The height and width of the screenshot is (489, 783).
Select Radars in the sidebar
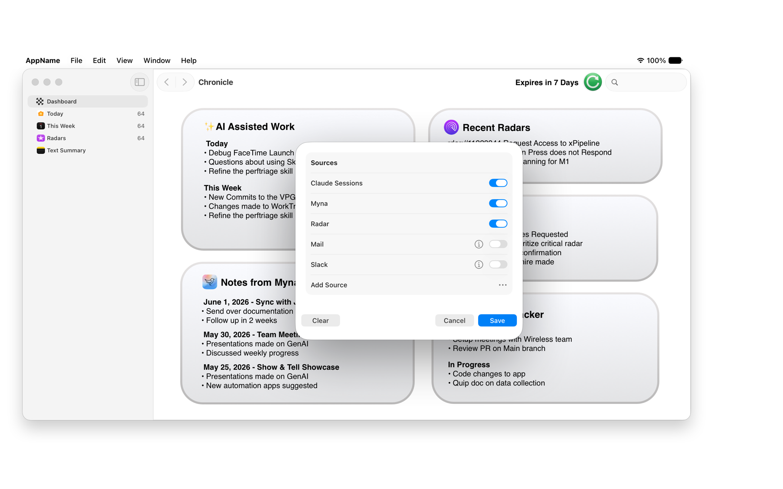coord(88,138)
